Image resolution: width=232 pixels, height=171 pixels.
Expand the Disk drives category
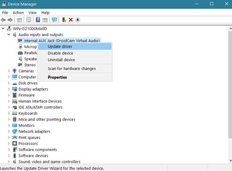point(9,83)
